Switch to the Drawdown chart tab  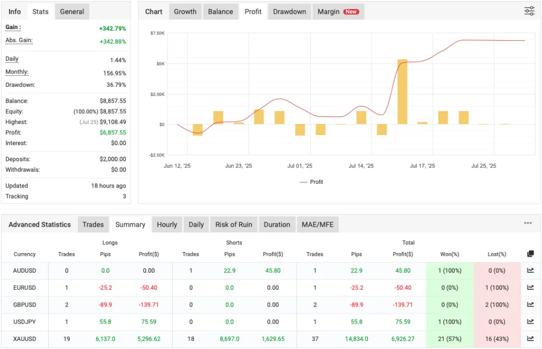pyautogui.click(x=289, y=11)
